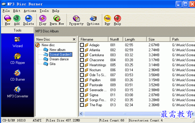Click the Gita album icon

pyautogui.click(x=46, y=64)
